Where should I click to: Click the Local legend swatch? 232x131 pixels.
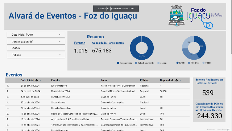pyautogui.click(x=177, y=63)
